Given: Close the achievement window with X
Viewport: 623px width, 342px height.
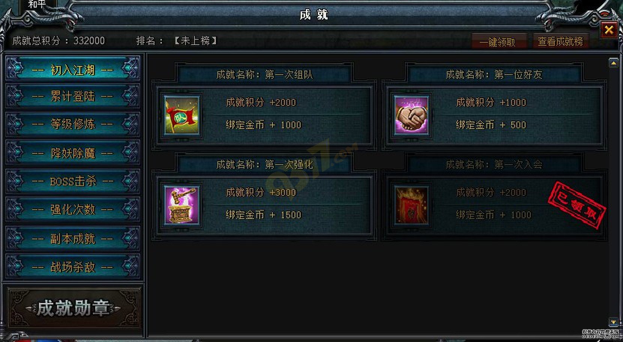Looking at the screenshot, I should tap(609, 30).
